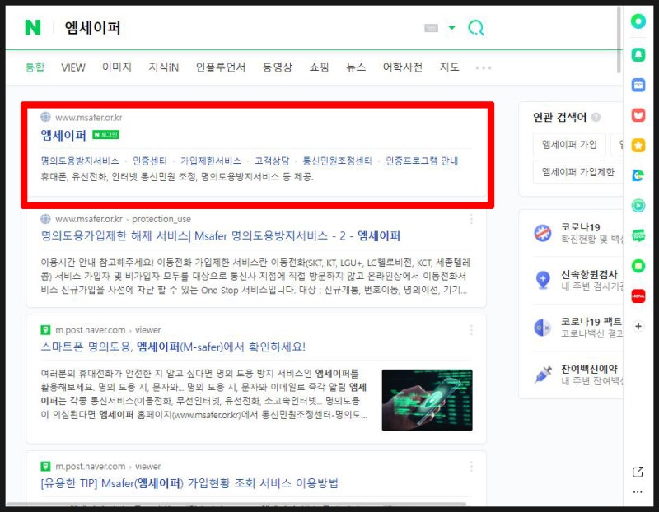Open options menu for 스마트폰 명의도용 post

pyautogui.click(x=471, y=330)
